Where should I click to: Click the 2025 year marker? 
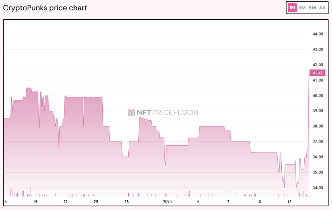tap(168, 201)
